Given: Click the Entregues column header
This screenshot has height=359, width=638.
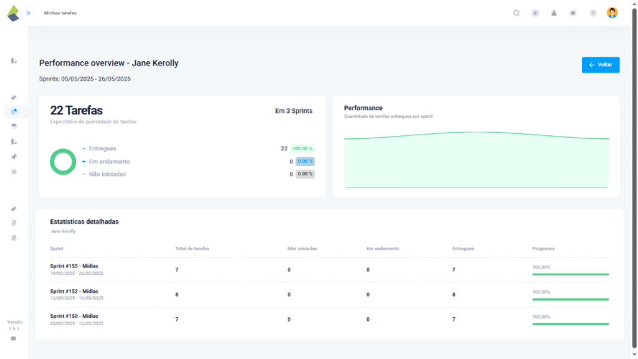Looking at the screenshot, I should coord(463,249).
